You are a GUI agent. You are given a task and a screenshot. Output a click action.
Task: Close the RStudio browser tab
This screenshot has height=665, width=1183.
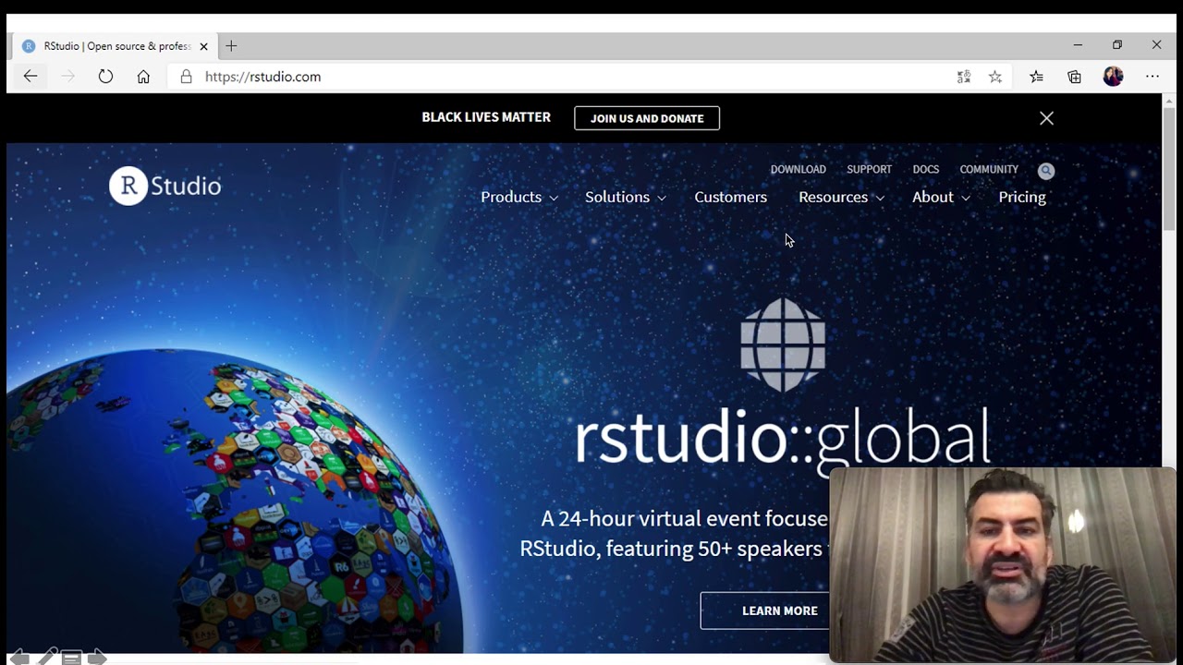coord(203,46)
